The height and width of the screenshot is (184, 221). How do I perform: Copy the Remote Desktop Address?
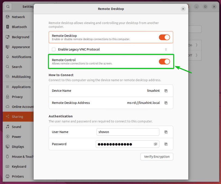[x=166, y=103]
